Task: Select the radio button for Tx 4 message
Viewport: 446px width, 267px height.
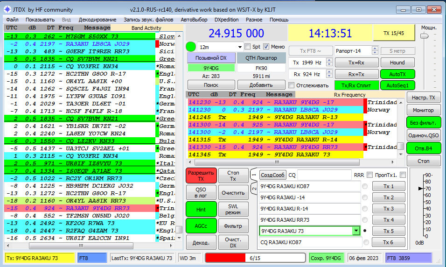Action: click(x=365, y=220)
